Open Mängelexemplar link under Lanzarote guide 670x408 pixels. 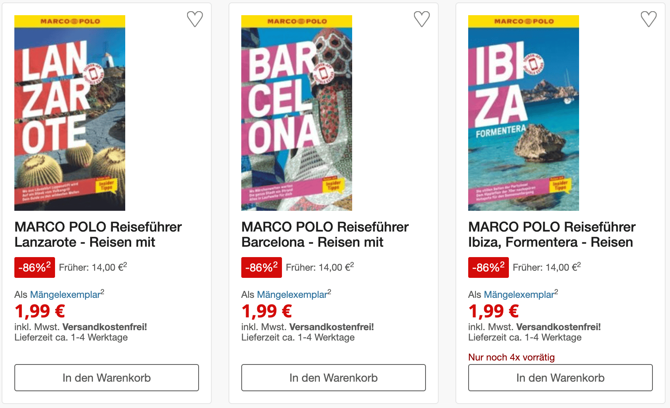(x=65, y=295)
